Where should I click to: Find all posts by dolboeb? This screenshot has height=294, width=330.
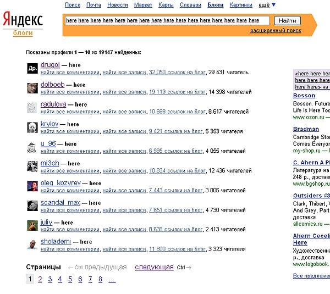point(124,92)
